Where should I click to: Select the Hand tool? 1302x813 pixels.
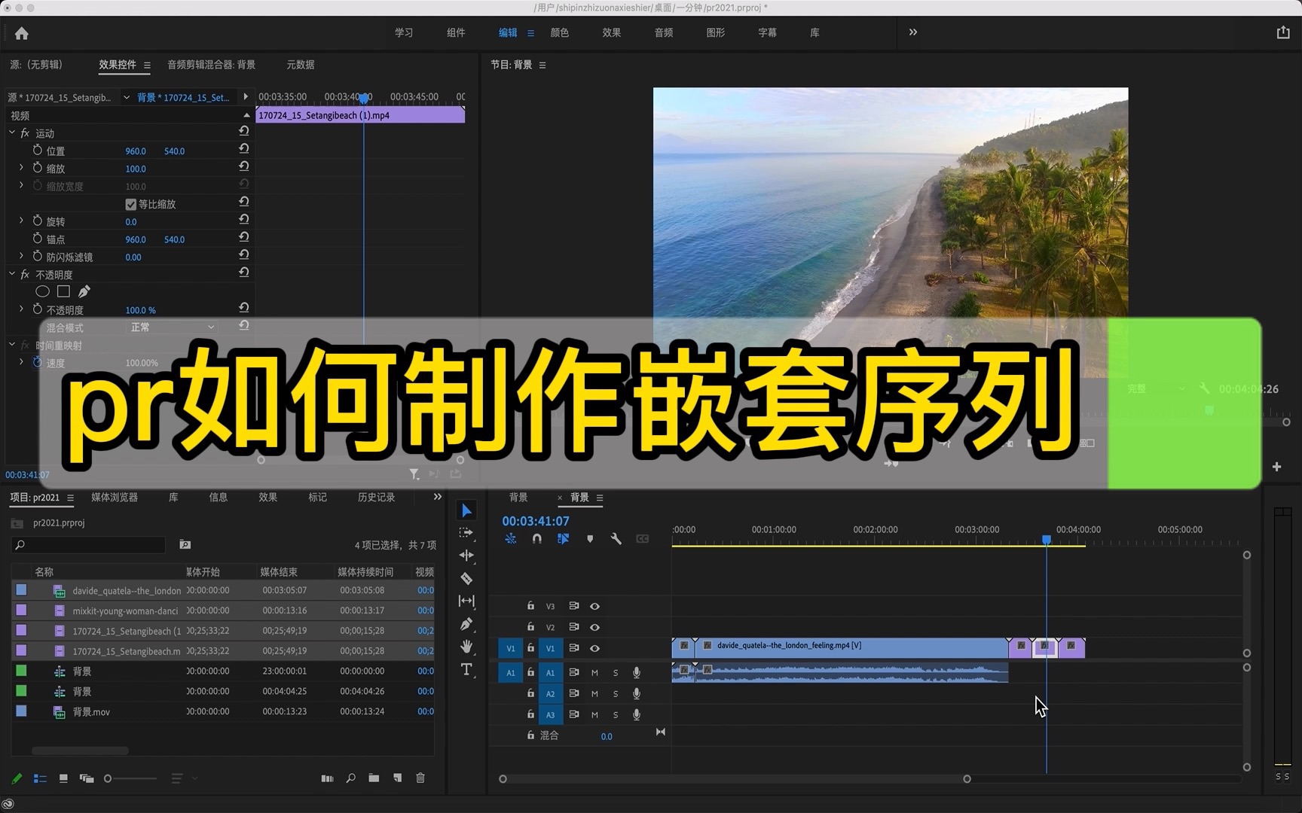click(x=466, y=647)
